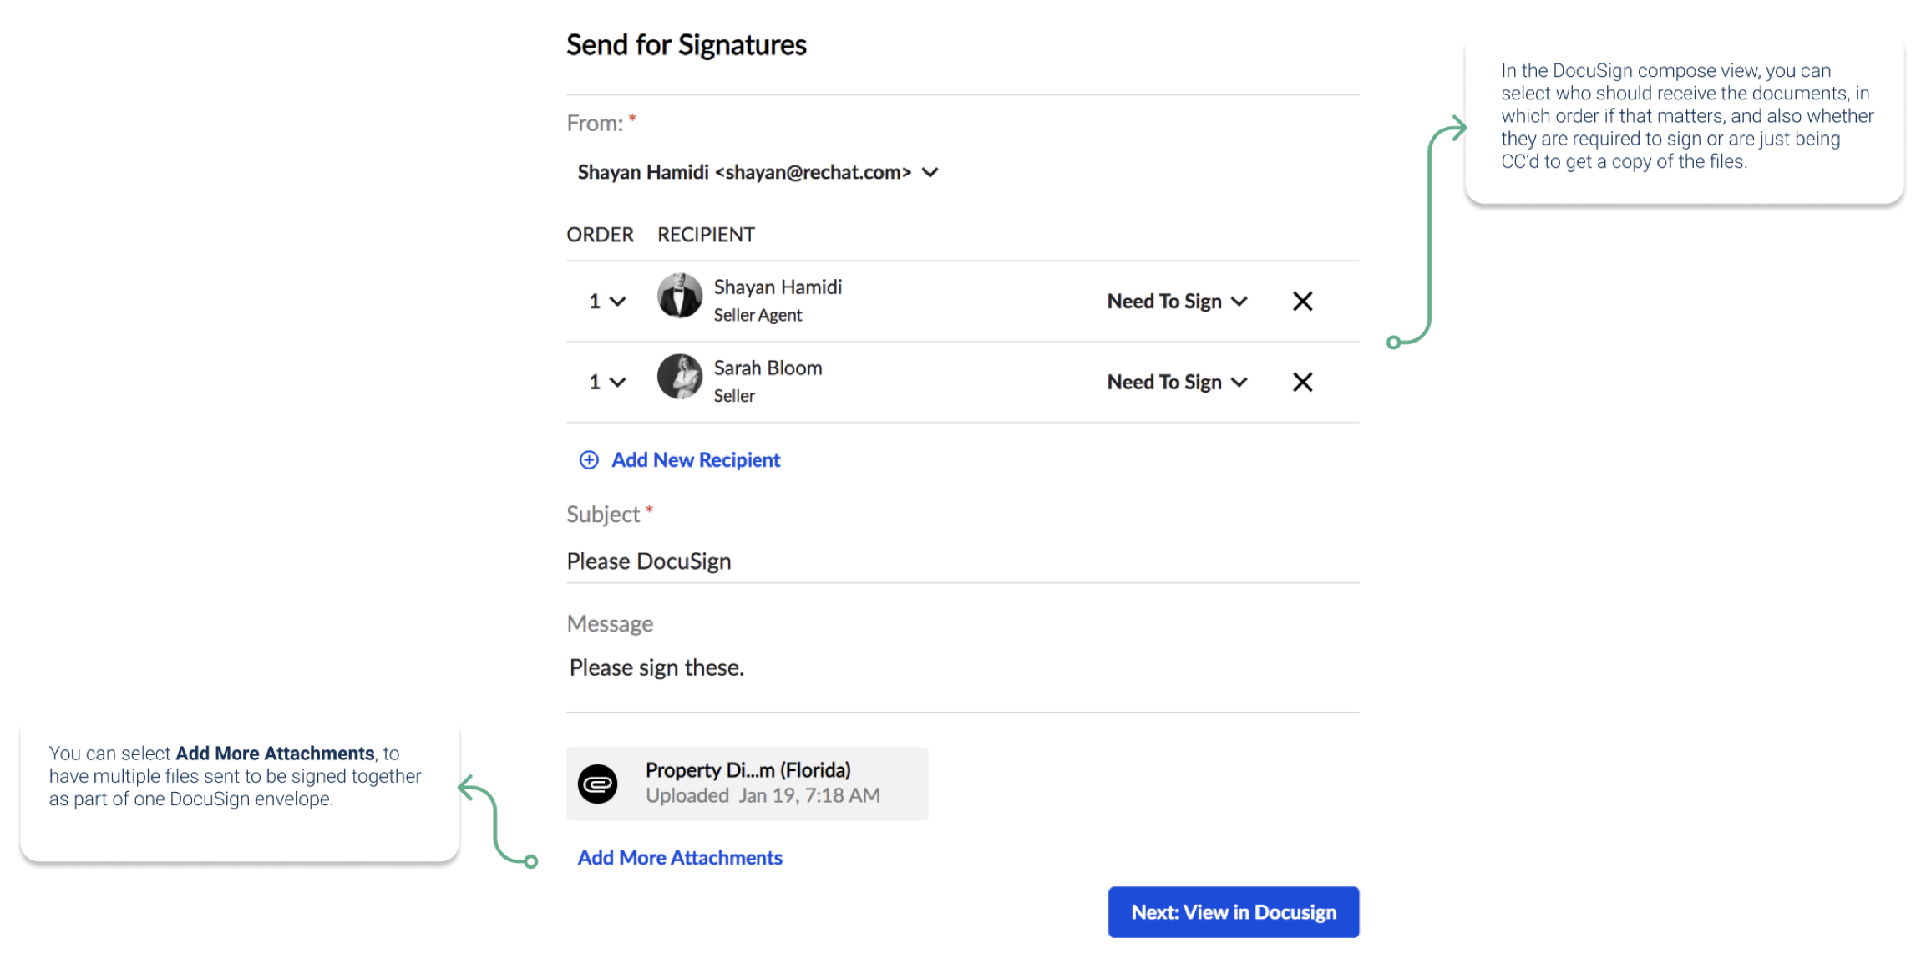
Task: Click Next: View in Docusign button
Action: click(1234, 912)
